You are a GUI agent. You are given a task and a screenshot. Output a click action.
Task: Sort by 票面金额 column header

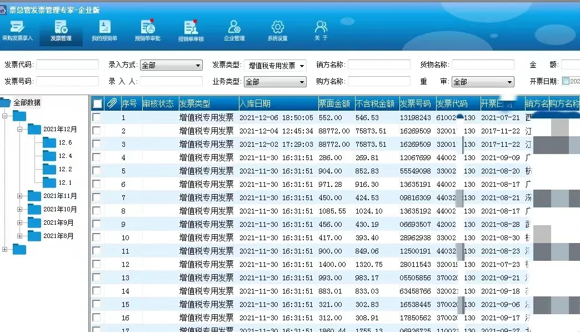click(x=334, y=103)
